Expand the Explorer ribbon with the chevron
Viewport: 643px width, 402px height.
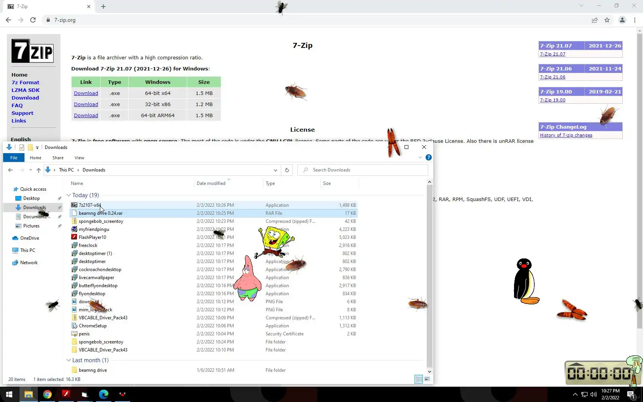[x=420, y=157]
